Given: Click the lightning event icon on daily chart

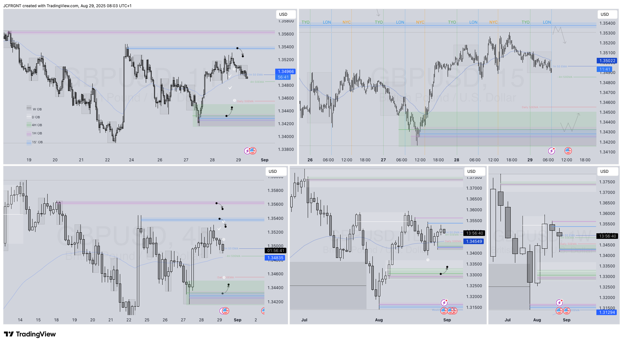Looking at the screenshot, I should coord(444,303).
